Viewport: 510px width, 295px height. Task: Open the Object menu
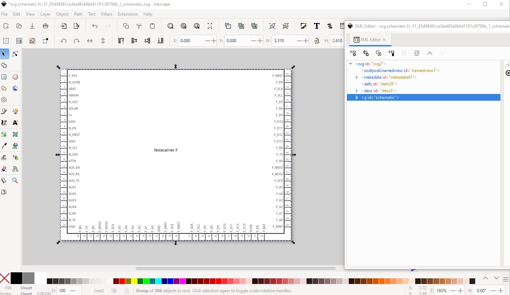coord(62,14)
